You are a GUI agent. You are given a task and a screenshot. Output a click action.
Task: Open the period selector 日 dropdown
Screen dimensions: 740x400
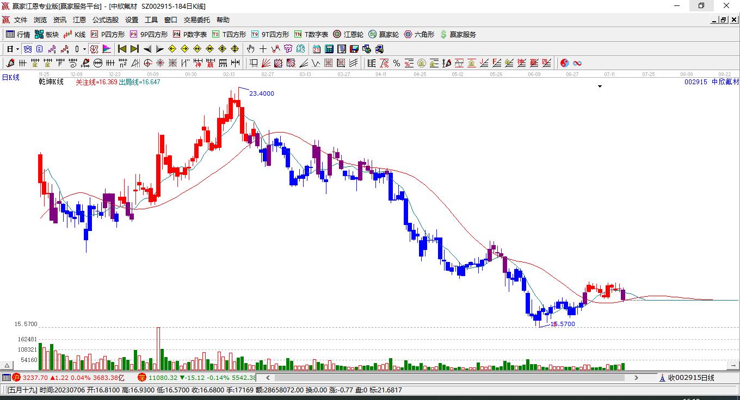(13, 49)
